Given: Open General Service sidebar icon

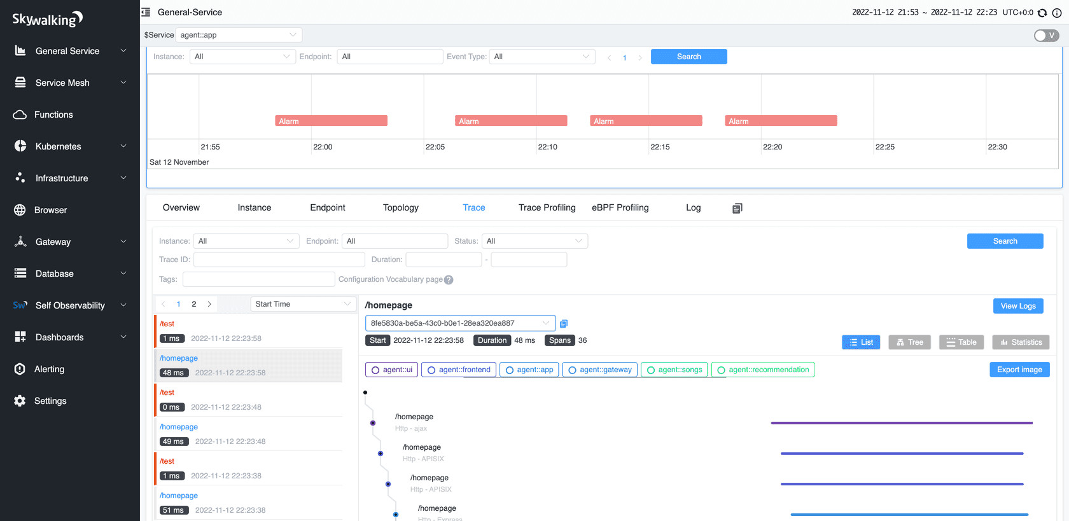Looking at the screenshot, I should (20, 51).
